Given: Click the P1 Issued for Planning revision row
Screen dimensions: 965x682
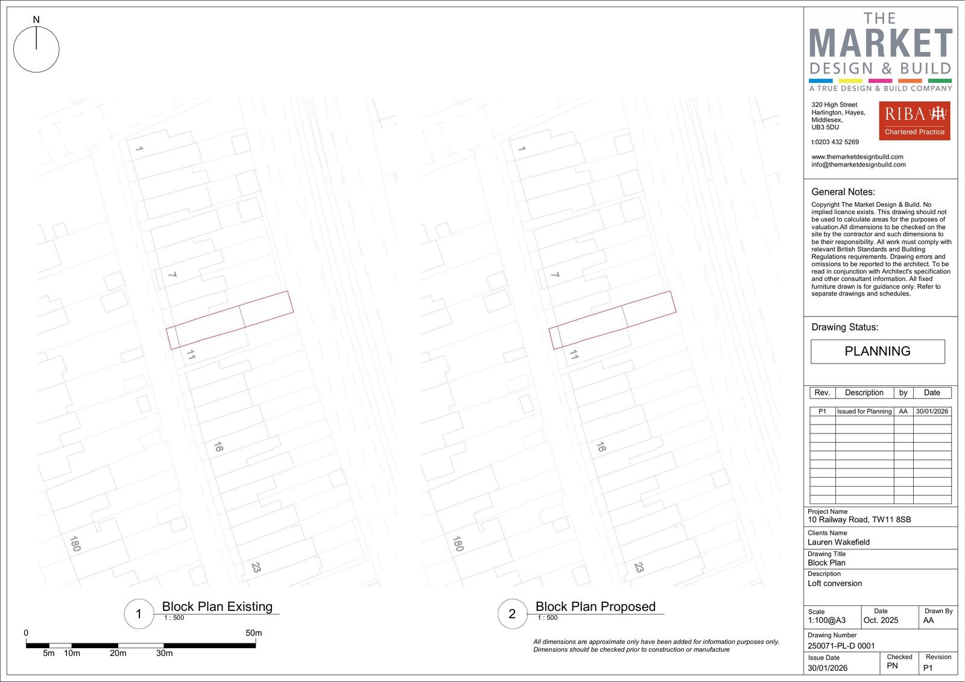Looking at the screenshot, I should [880, 411].
